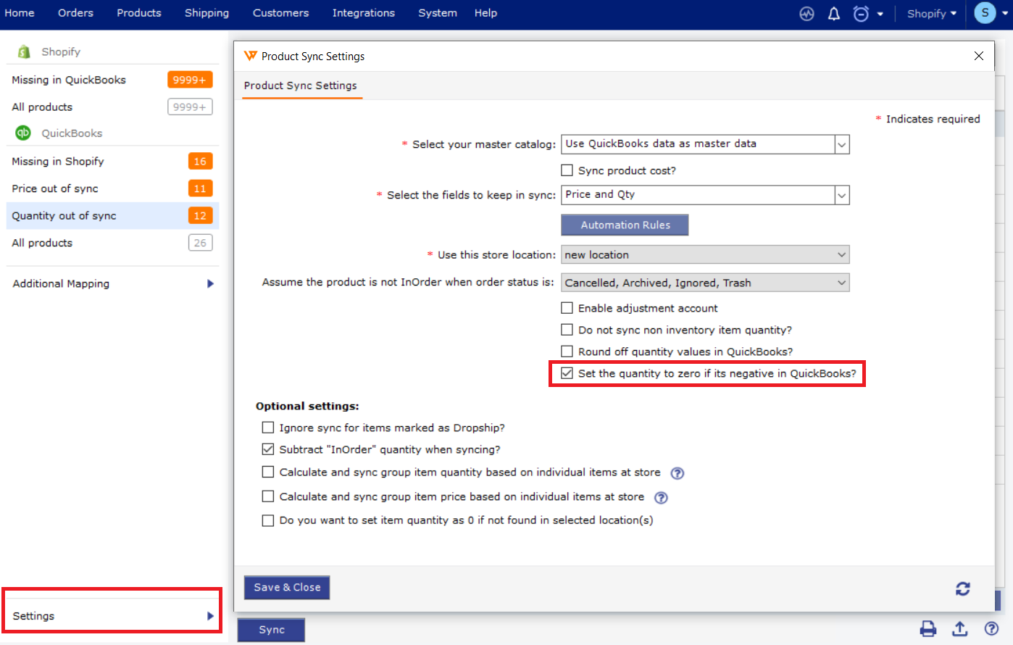
Task: Open the Shipping menu
Action: click(207, 13)
